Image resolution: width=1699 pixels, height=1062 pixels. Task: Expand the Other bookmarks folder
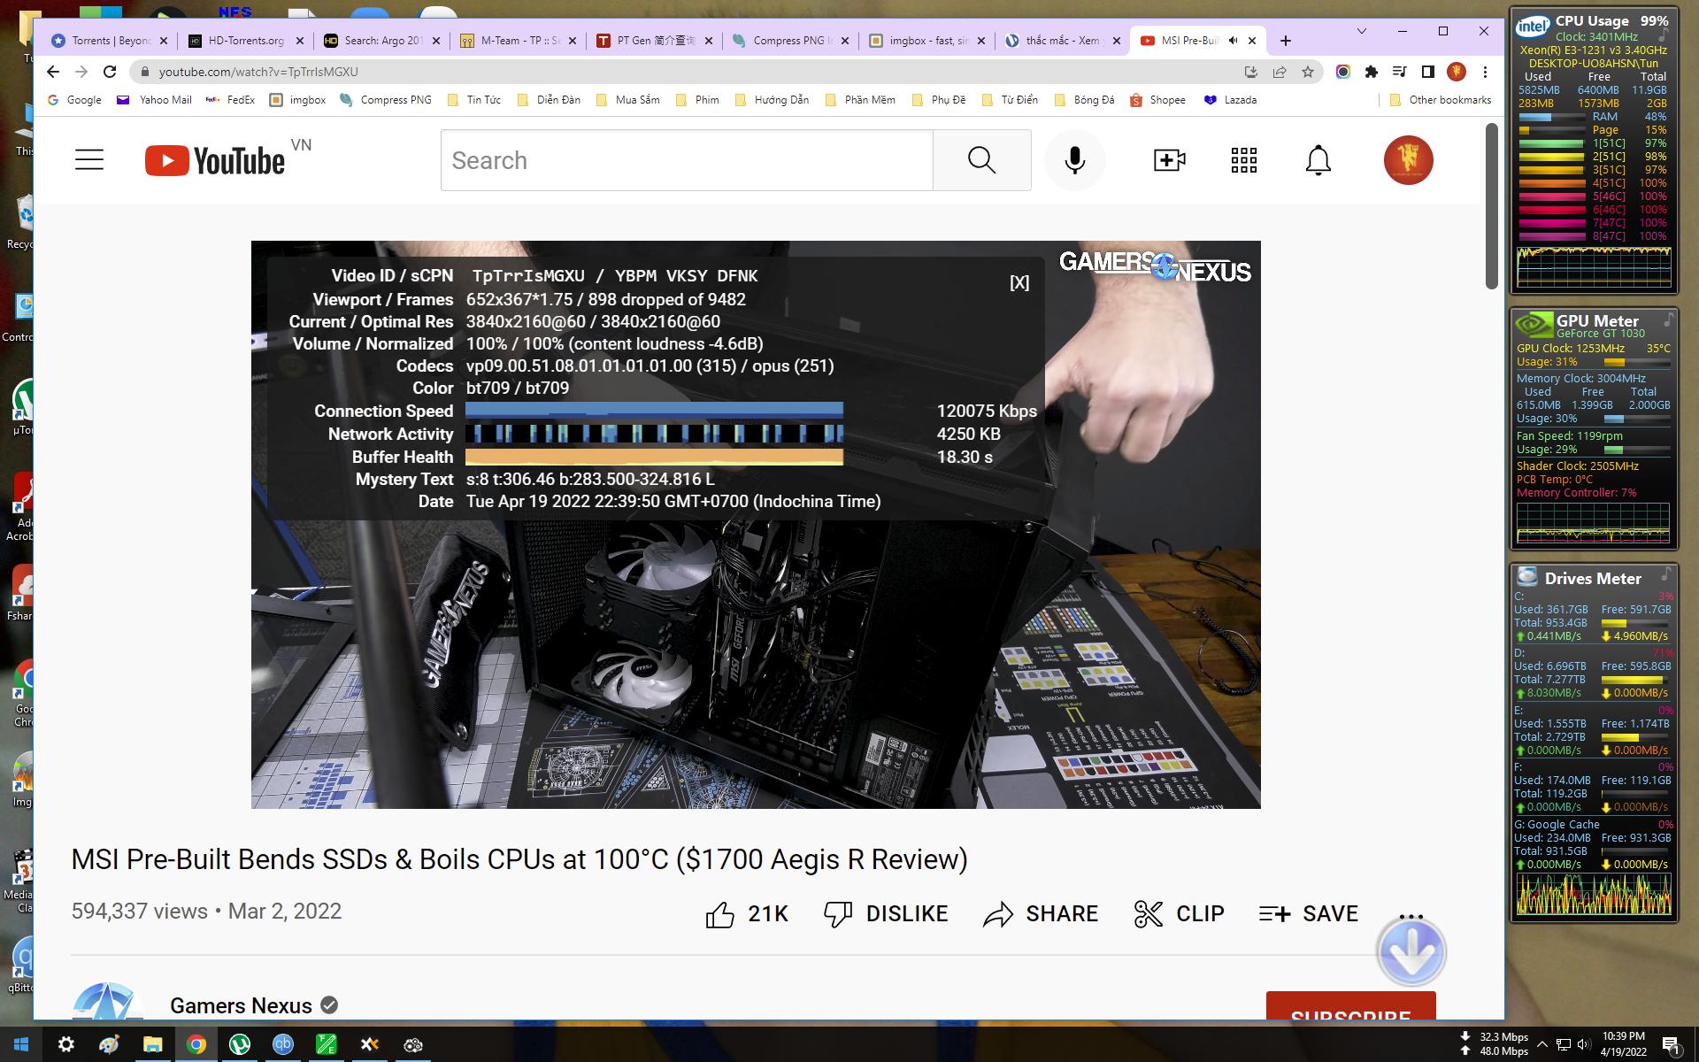coord(1440,100)
